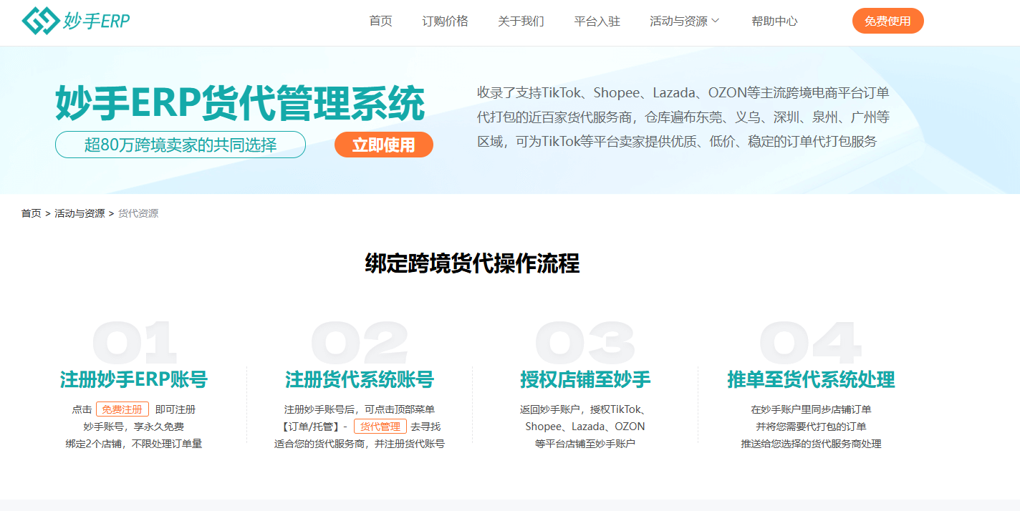Click the 注册妙手ERP账号 step heading
Image resolution: width=1020 pixels, height=511 pixels.
[x=134, y=379]
